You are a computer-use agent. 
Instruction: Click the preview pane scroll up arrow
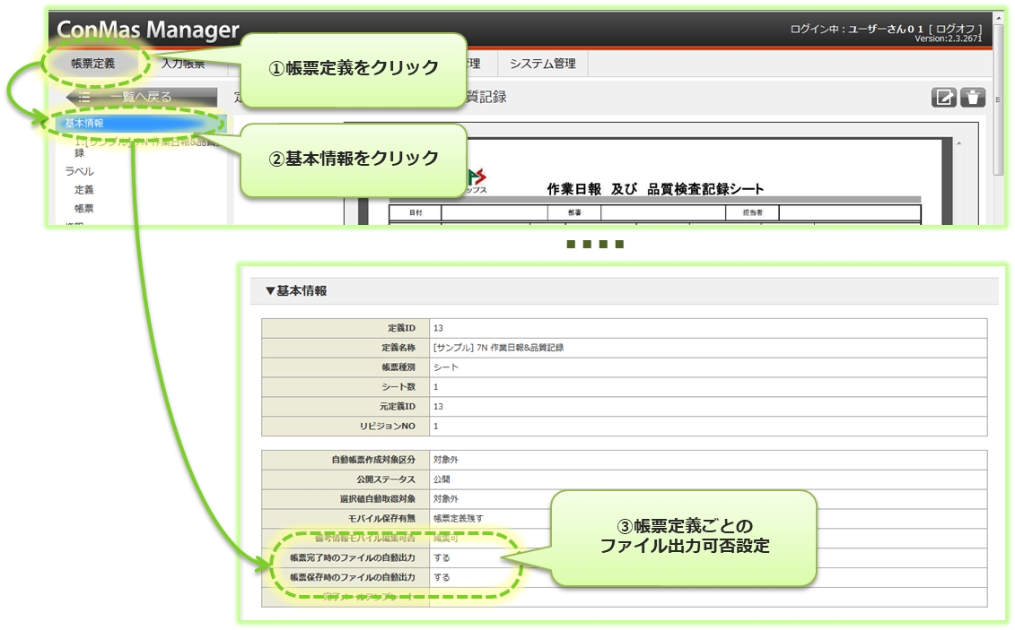(x=958, y=143)
